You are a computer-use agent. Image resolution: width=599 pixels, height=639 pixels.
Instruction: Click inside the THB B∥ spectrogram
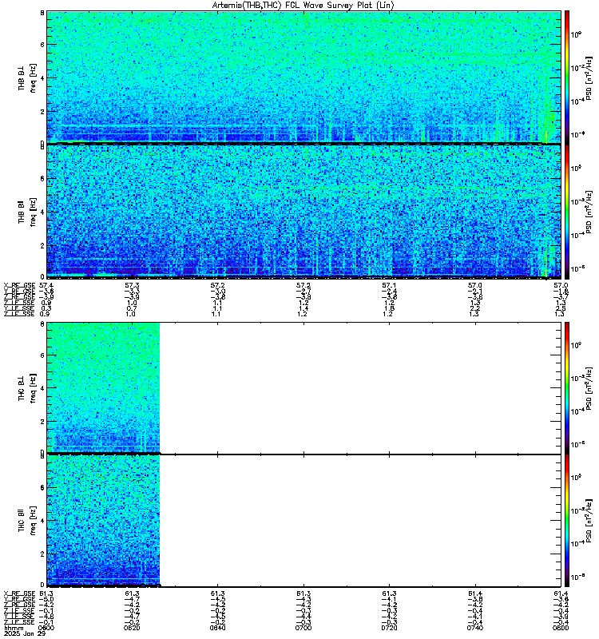tap(303, 212)
